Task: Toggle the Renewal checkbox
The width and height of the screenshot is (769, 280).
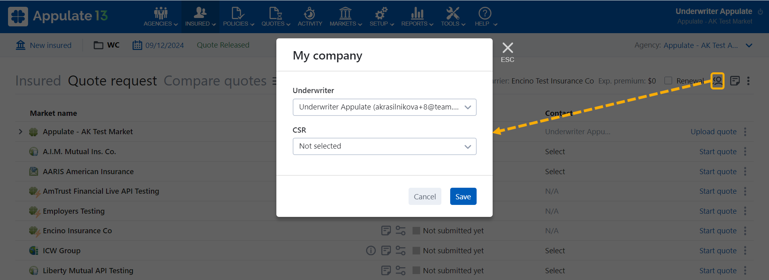Action: tap(668, 81)
